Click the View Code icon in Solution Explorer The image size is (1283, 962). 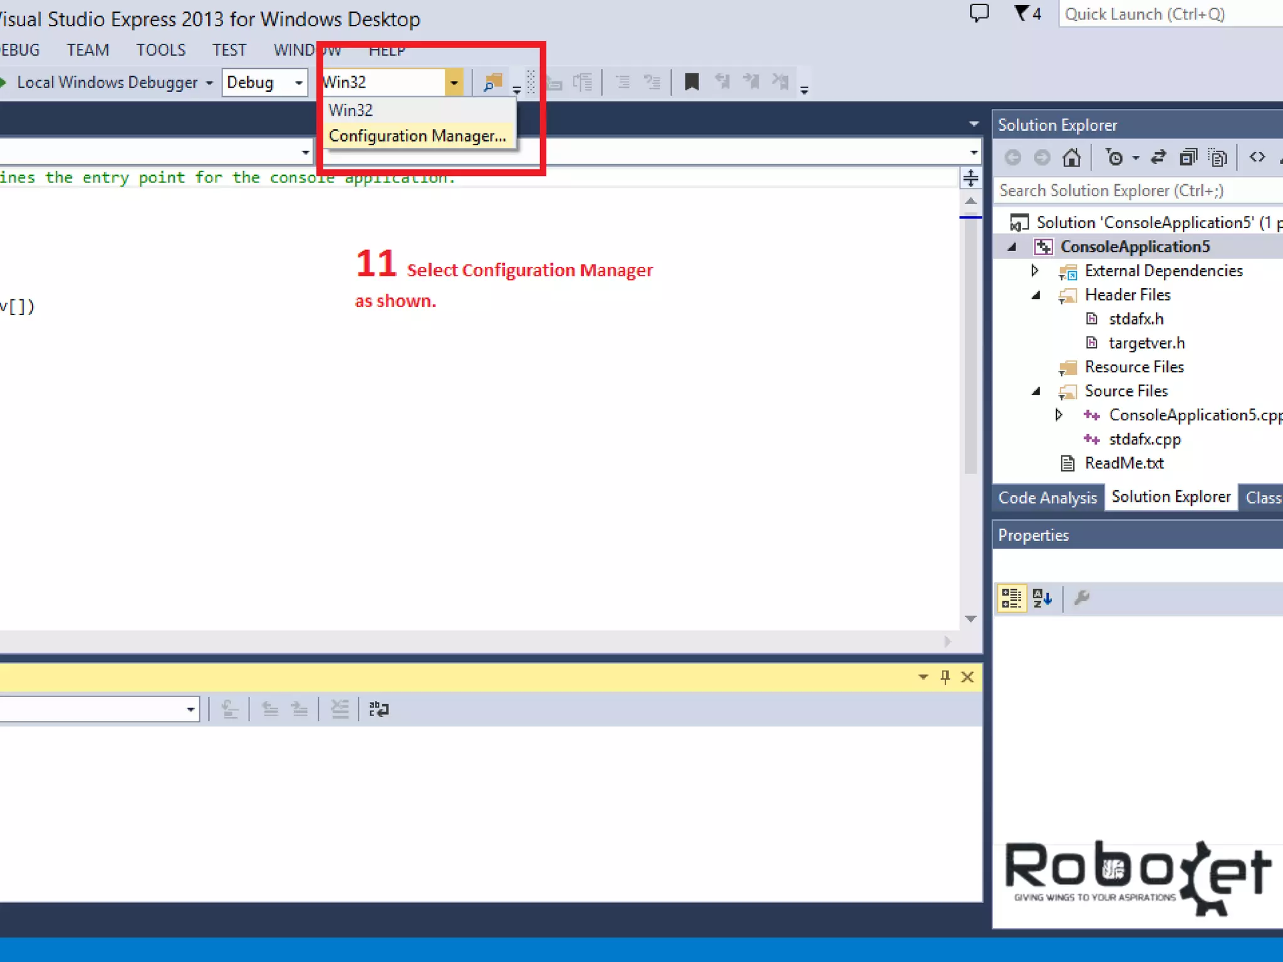(1257, 157)
